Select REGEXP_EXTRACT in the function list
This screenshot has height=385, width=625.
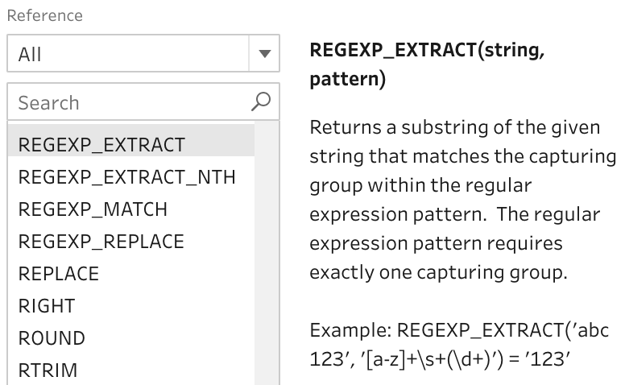101,145
